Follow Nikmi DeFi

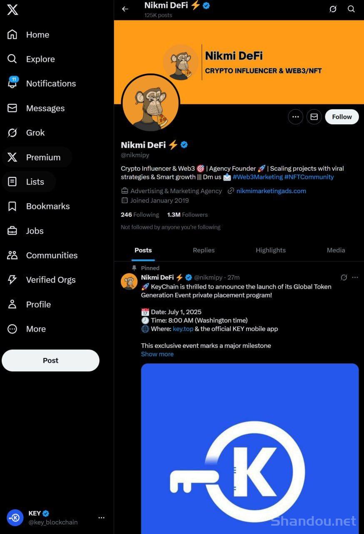pyautogui.click(x=342, y=117)
